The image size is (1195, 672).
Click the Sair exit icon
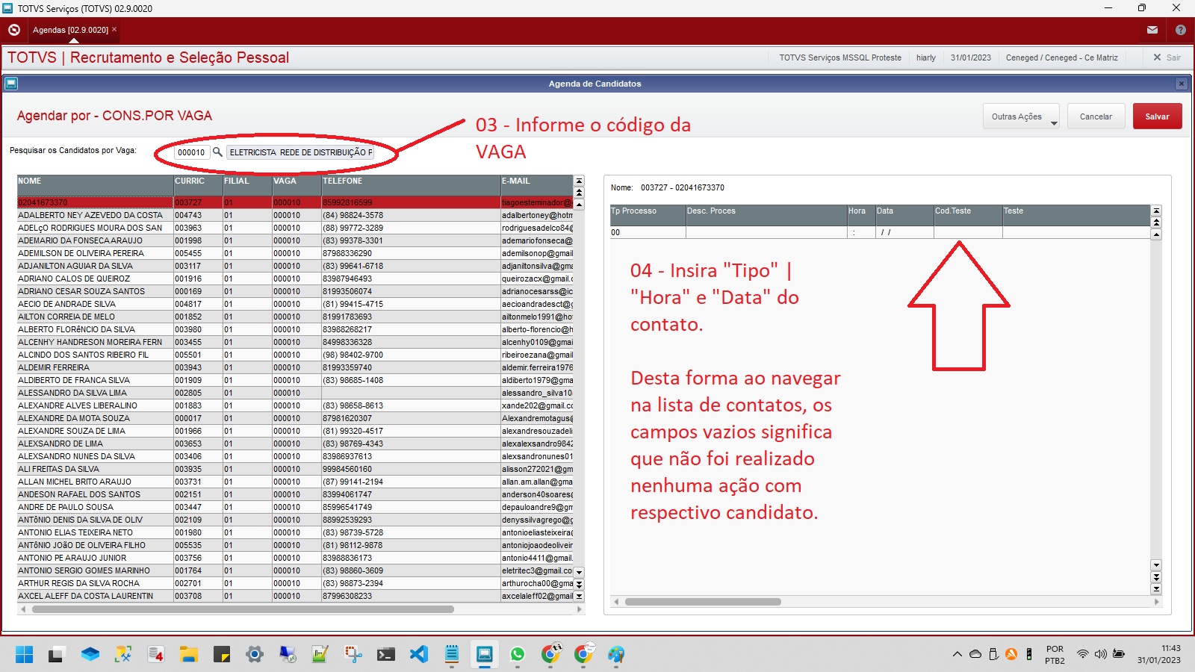(x=1158, y=57)
